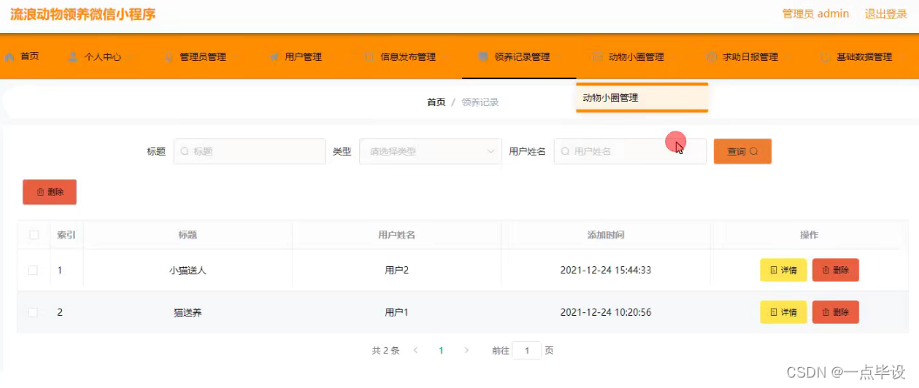This screenshot has height=388, width=919.
Task: Click the 操作 column header
Action: 809,235
